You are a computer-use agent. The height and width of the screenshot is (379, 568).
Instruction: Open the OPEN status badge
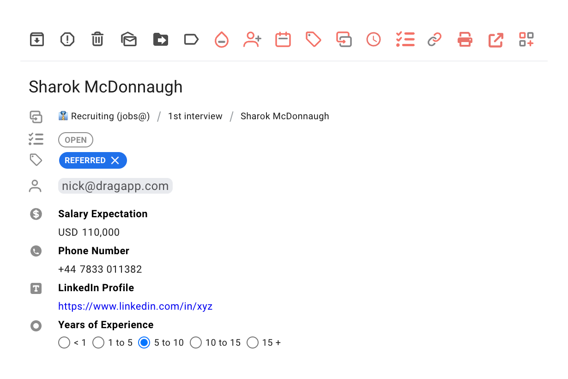point(76,140)
